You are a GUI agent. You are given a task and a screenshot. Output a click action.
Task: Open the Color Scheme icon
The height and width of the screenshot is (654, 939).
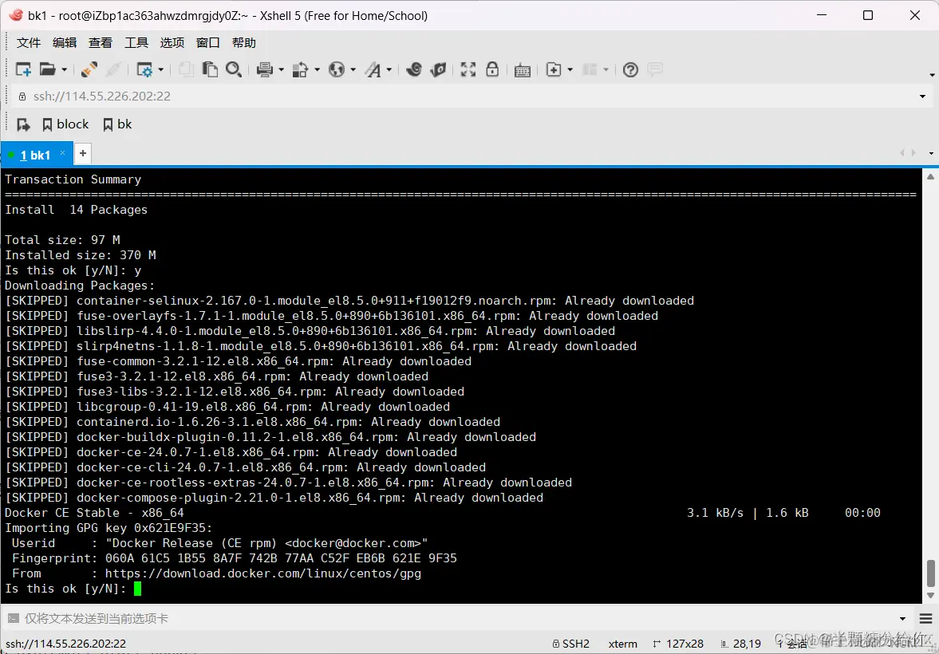300,69
